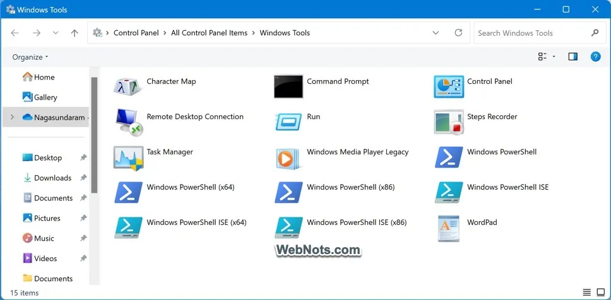Select Windows PowerShell (x64) icon
Viewport: 611px width, 300px height.
pos(129,192)
